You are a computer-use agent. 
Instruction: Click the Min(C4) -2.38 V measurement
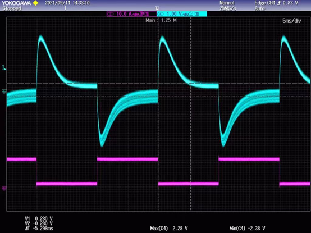247,229
